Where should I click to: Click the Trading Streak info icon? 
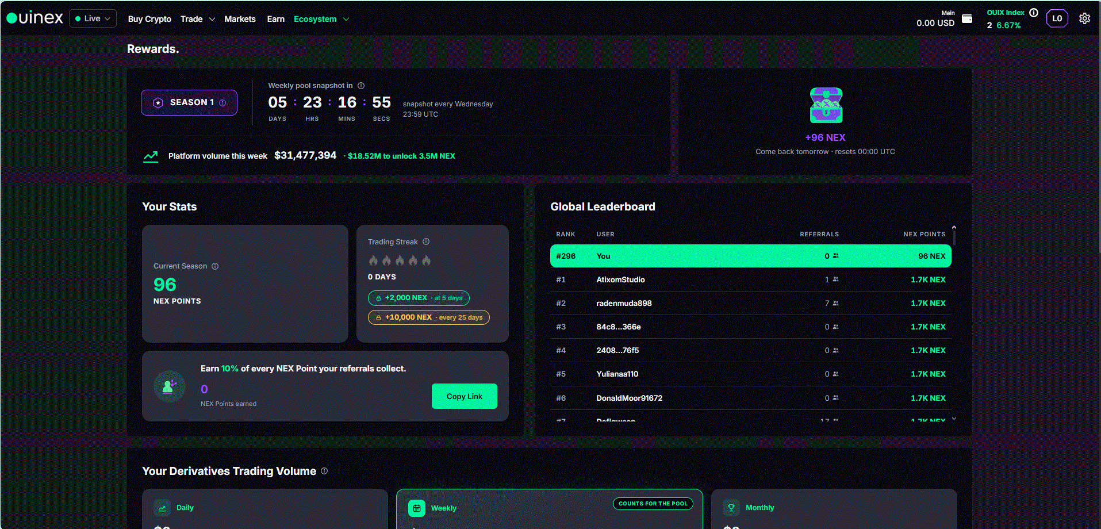click(426, 241)
